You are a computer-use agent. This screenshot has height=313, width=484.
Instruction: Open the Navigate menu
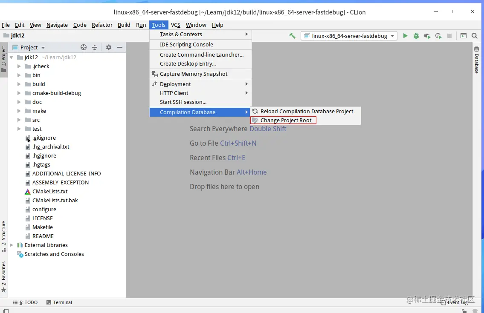coord(57,25)
